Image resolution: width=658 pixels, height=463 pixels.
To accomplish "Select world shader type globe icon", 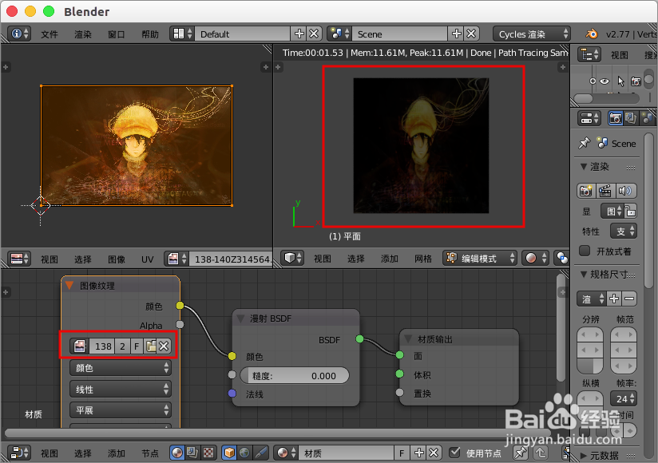I will pyautogui.click(x=244, y=453).
